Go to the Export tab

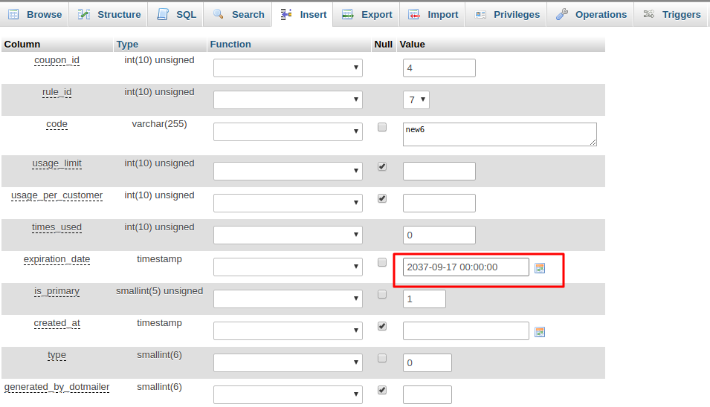pyautogui.click(x=367, y=14)
